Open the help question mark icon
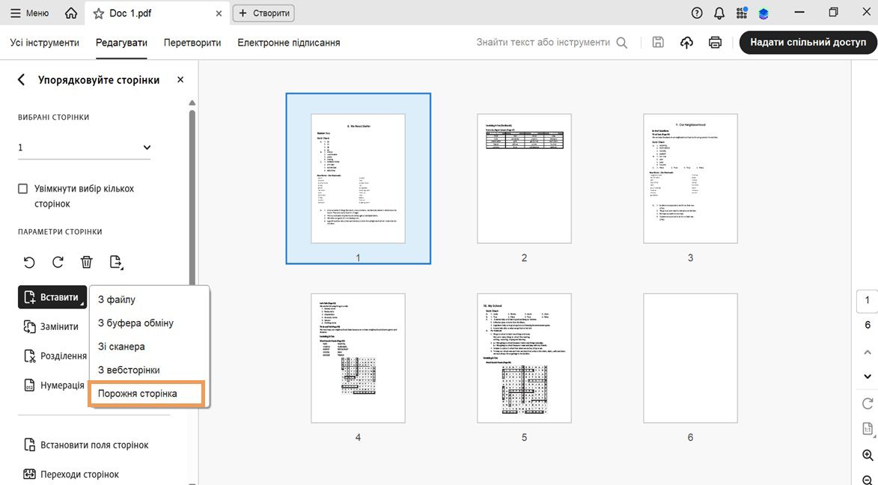 pos(697,13)
